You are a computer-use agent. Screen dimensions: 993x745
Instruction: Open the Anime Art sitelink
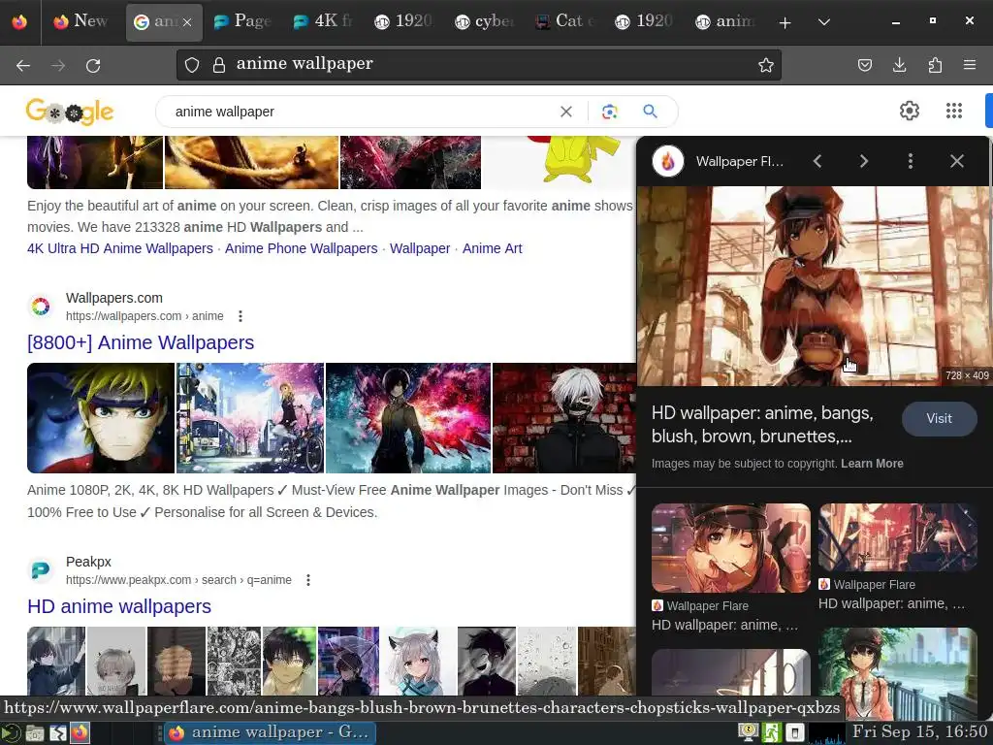click(492, 248)
